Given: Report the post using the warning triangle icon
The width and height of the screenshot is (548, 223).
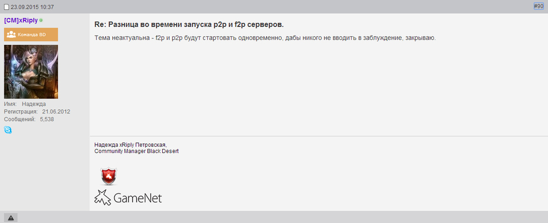Looking at the screenshot, I should tap(11, 218).
